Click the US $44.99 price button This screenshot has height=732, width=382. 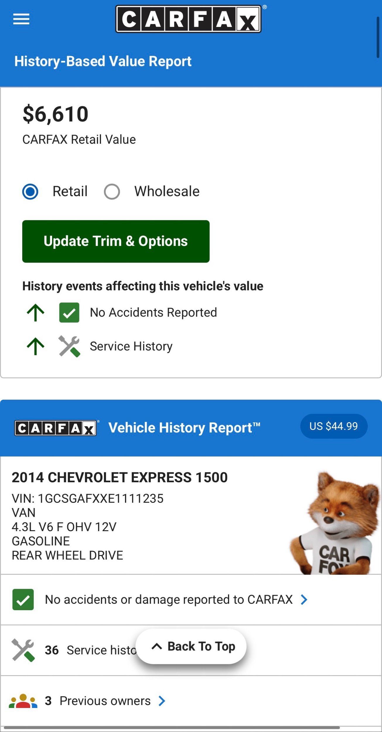coord(334,426)
